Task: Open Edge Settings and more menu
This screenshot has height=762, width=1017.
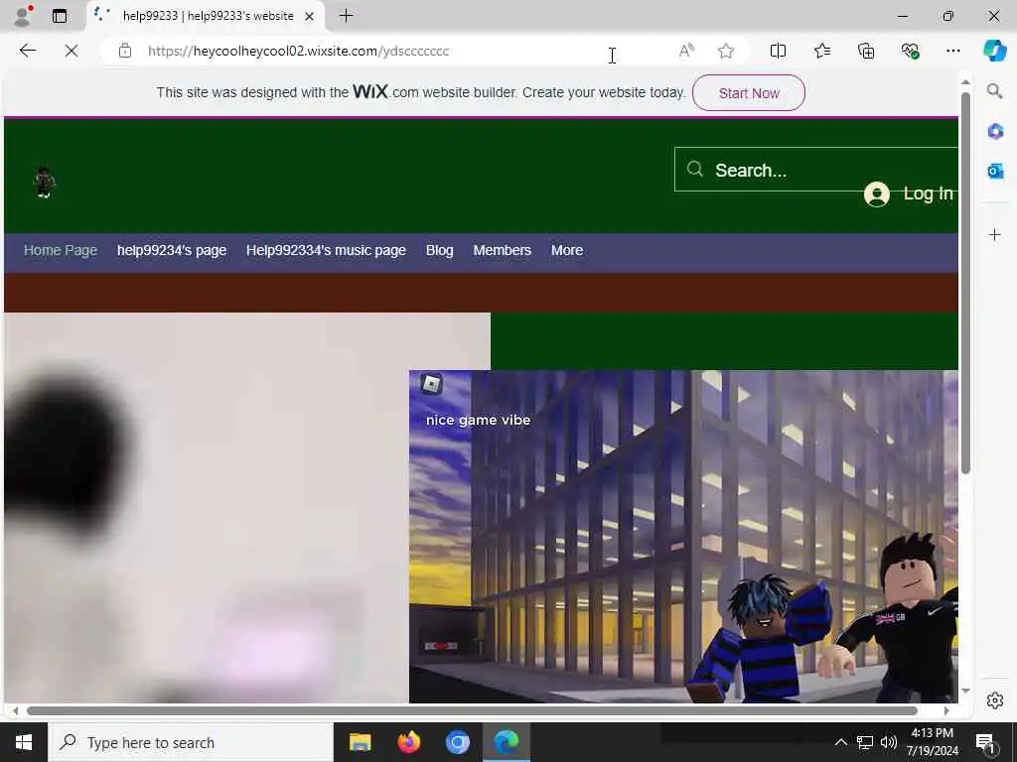Action: [952, 51]
